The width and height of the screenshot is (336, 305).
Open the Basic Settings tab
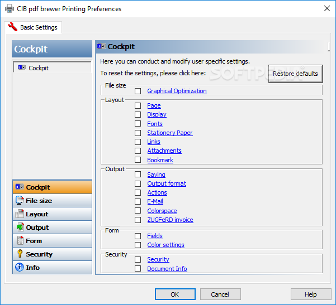click(x=33, y=27)
